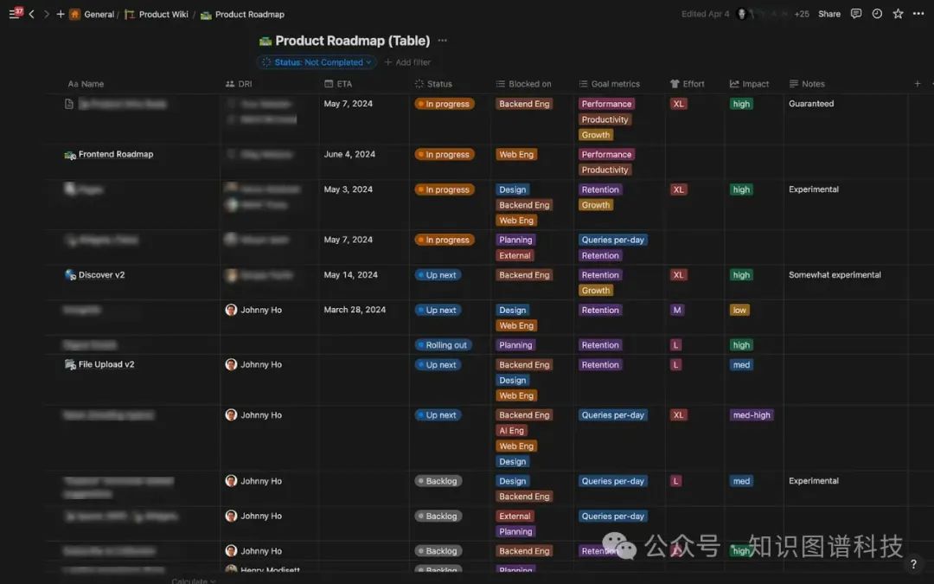Open the comments icon in top bar
934x584 pixels.
(856, 14)
